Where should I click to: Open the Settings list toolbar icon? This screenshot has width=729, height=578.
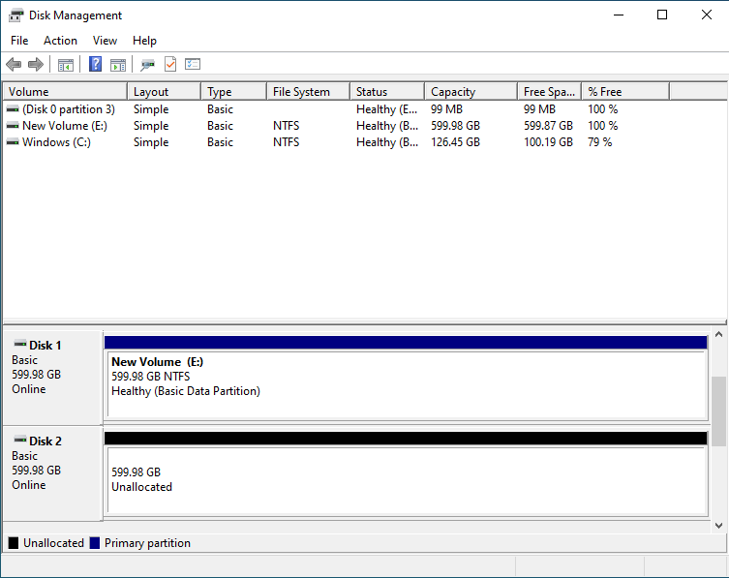[193, 64]
